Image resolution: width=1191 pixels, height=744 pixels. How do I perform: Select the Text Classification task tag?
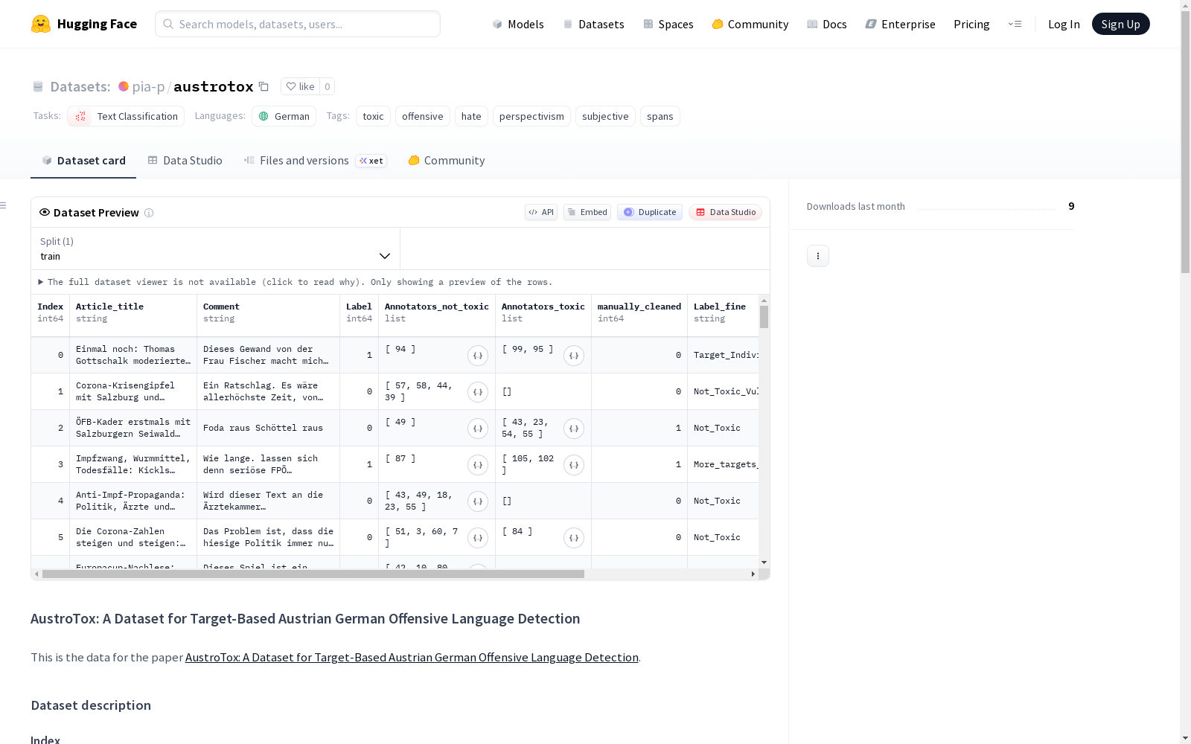point(126,116)
